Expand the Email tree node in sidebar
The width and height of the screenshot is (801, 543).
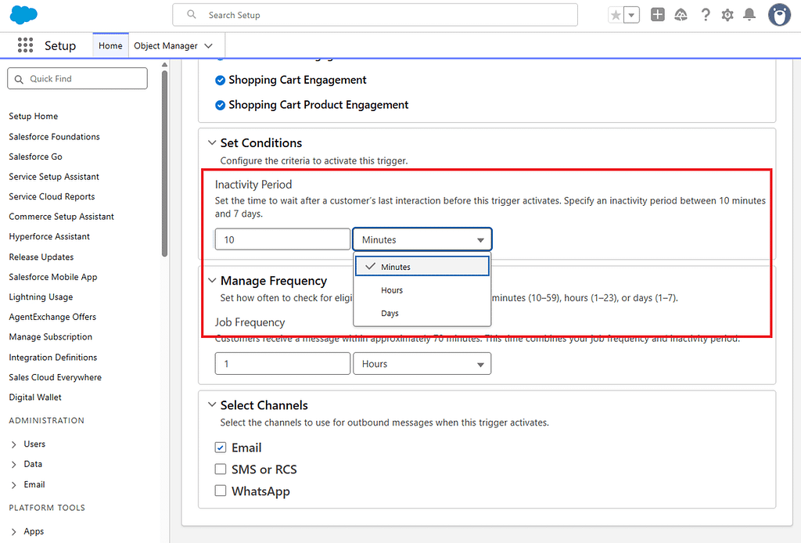(x=14, y=485)
